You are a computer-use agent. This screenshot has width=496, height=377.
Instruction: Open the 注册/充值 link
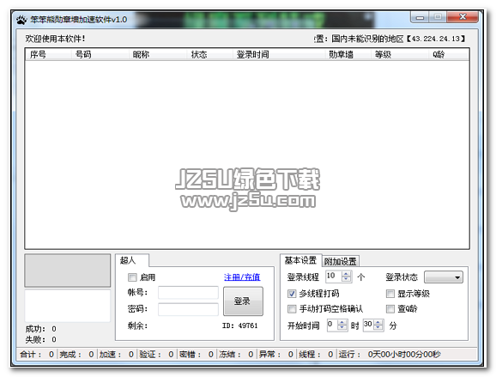coord(242,277)
